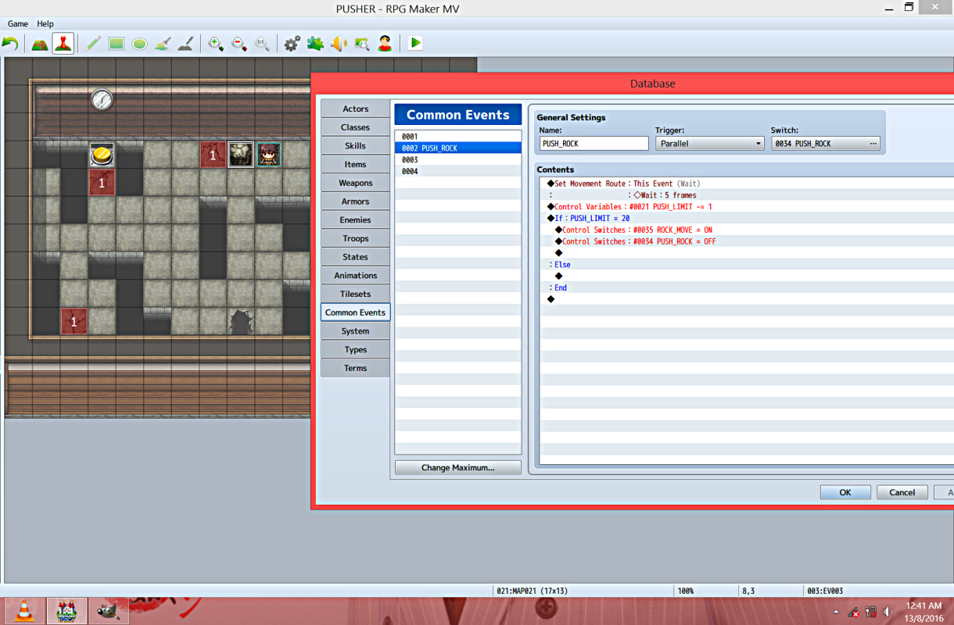Open the Game menu
Viewport: 954px width, 625px height.
(x=18, y=24)
